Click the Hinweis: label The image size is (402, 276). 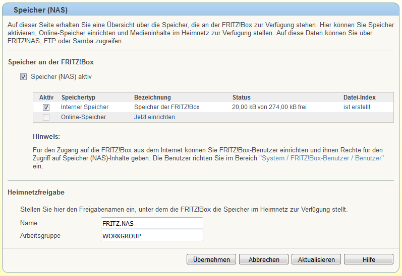[x=46, y=136]
